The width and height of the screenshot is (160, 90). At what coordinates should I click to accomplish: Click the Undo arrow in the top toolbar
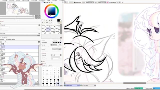[x=65, y=2]
